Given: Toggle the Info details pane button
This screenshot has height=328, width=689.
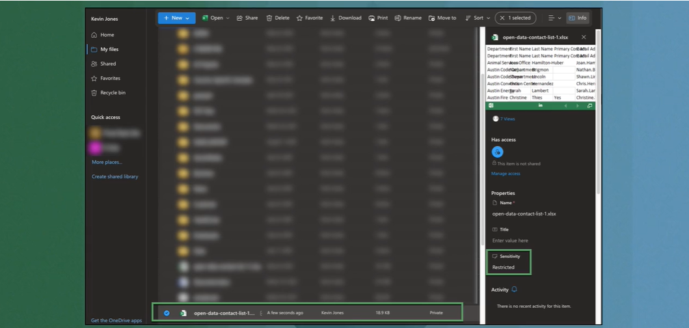Looking at the screenshot, I should point(577,18).
